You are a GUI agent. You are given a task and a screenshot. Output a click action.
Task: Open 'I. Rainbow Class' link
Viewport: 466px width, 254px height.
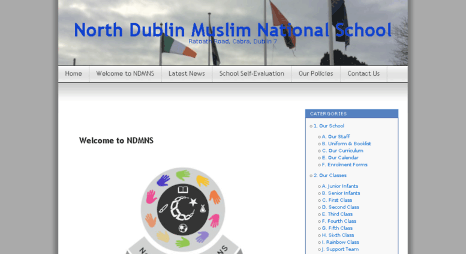(342, 242)
